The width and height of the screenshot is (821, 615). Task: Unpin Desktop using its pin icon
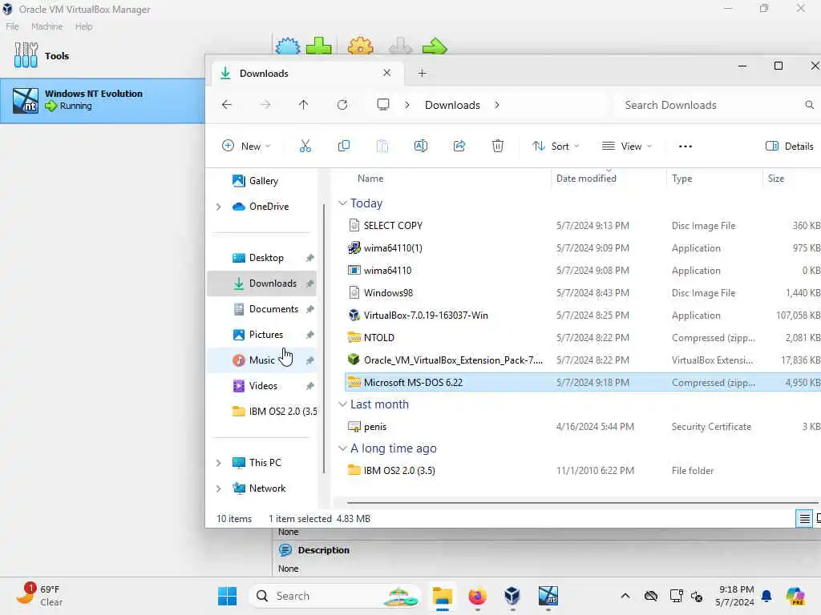310,258
